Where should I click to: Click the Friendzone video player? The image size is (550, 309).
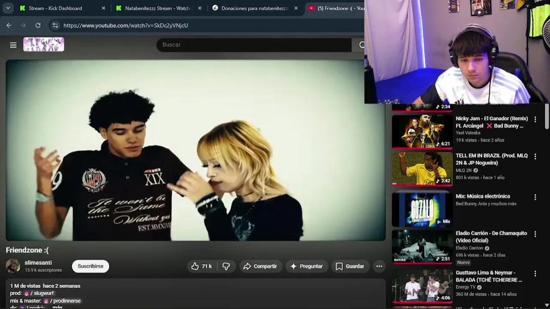click(x=196, y=150)
